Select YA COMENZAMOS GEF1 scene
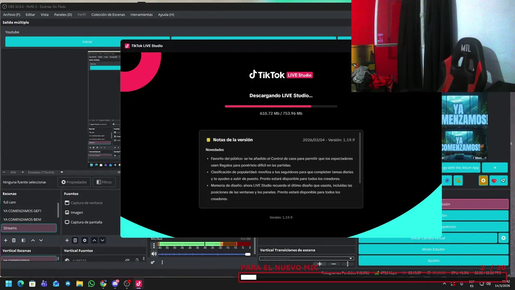This screenshot has width=515, height=290. click(29, 211)
